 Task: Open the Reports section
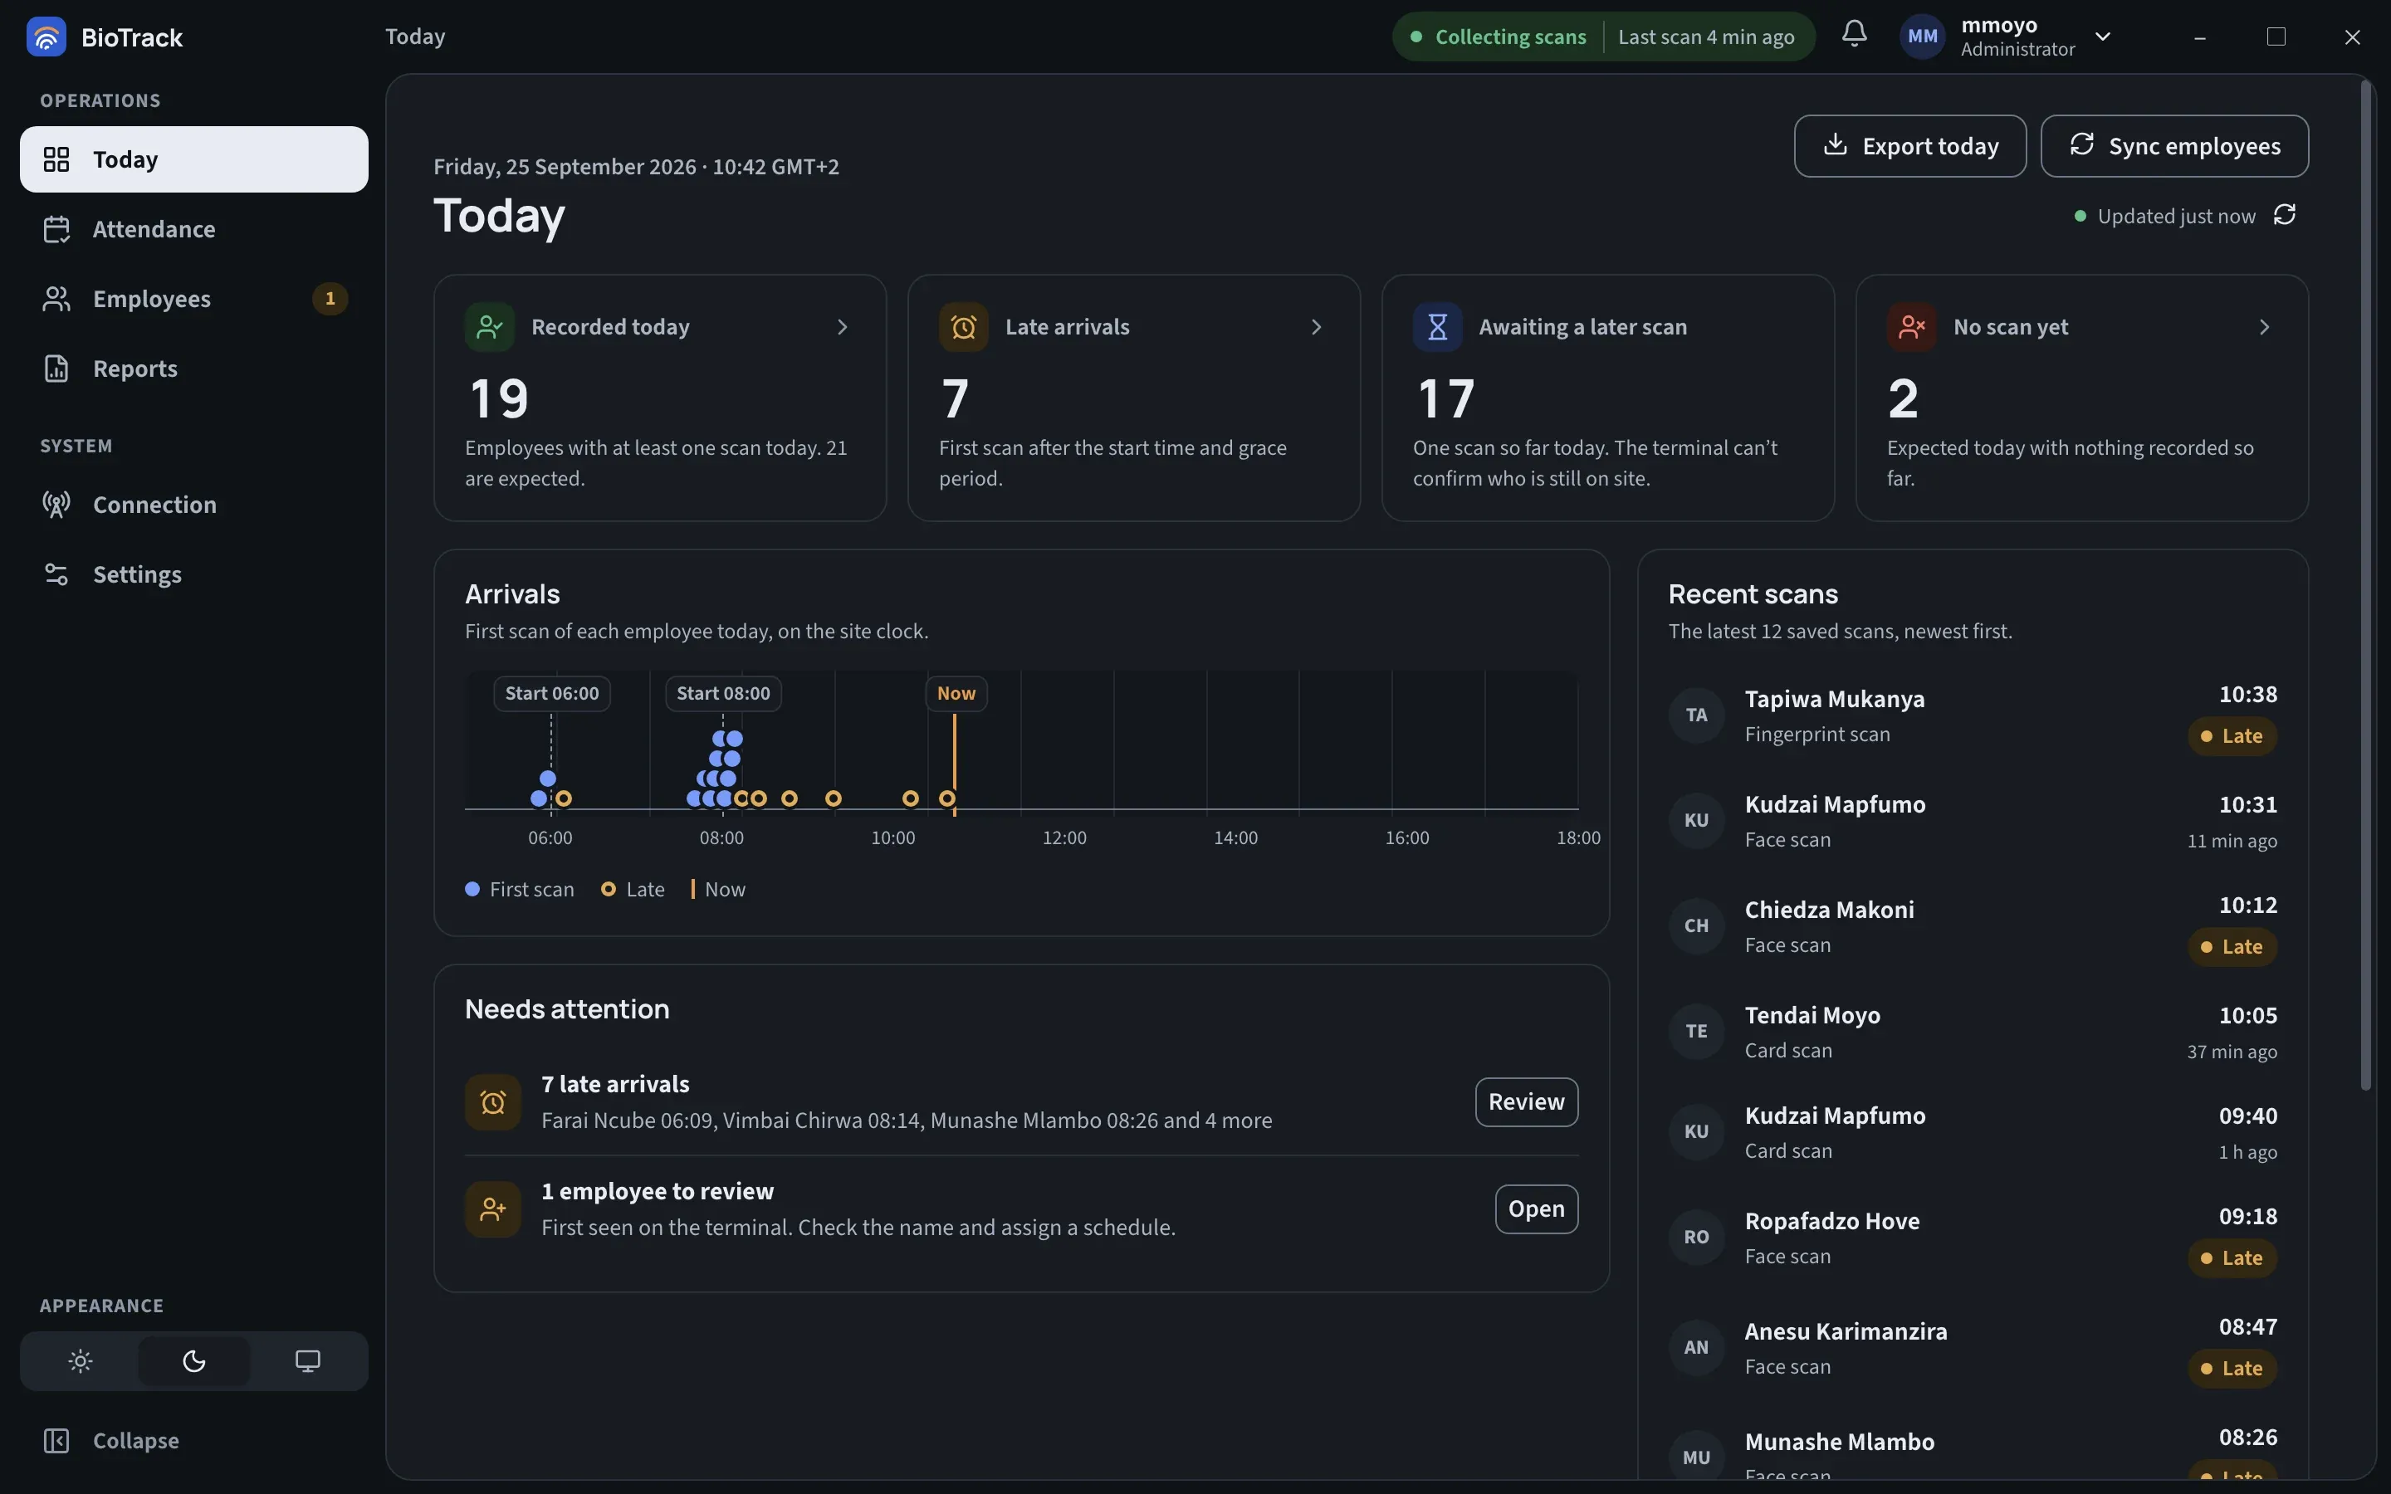click(193, 369)
